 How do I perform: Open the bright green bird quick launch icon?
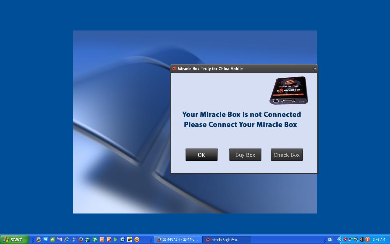(95, 239)
